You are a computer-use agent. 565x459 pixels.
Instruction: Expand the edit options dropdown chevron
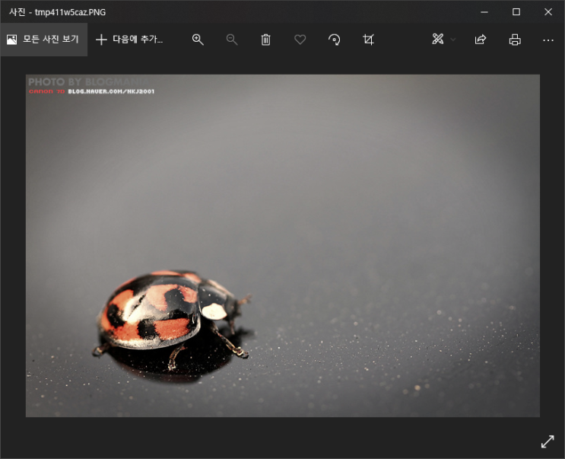pyautogui.click(x=453, y=40)
